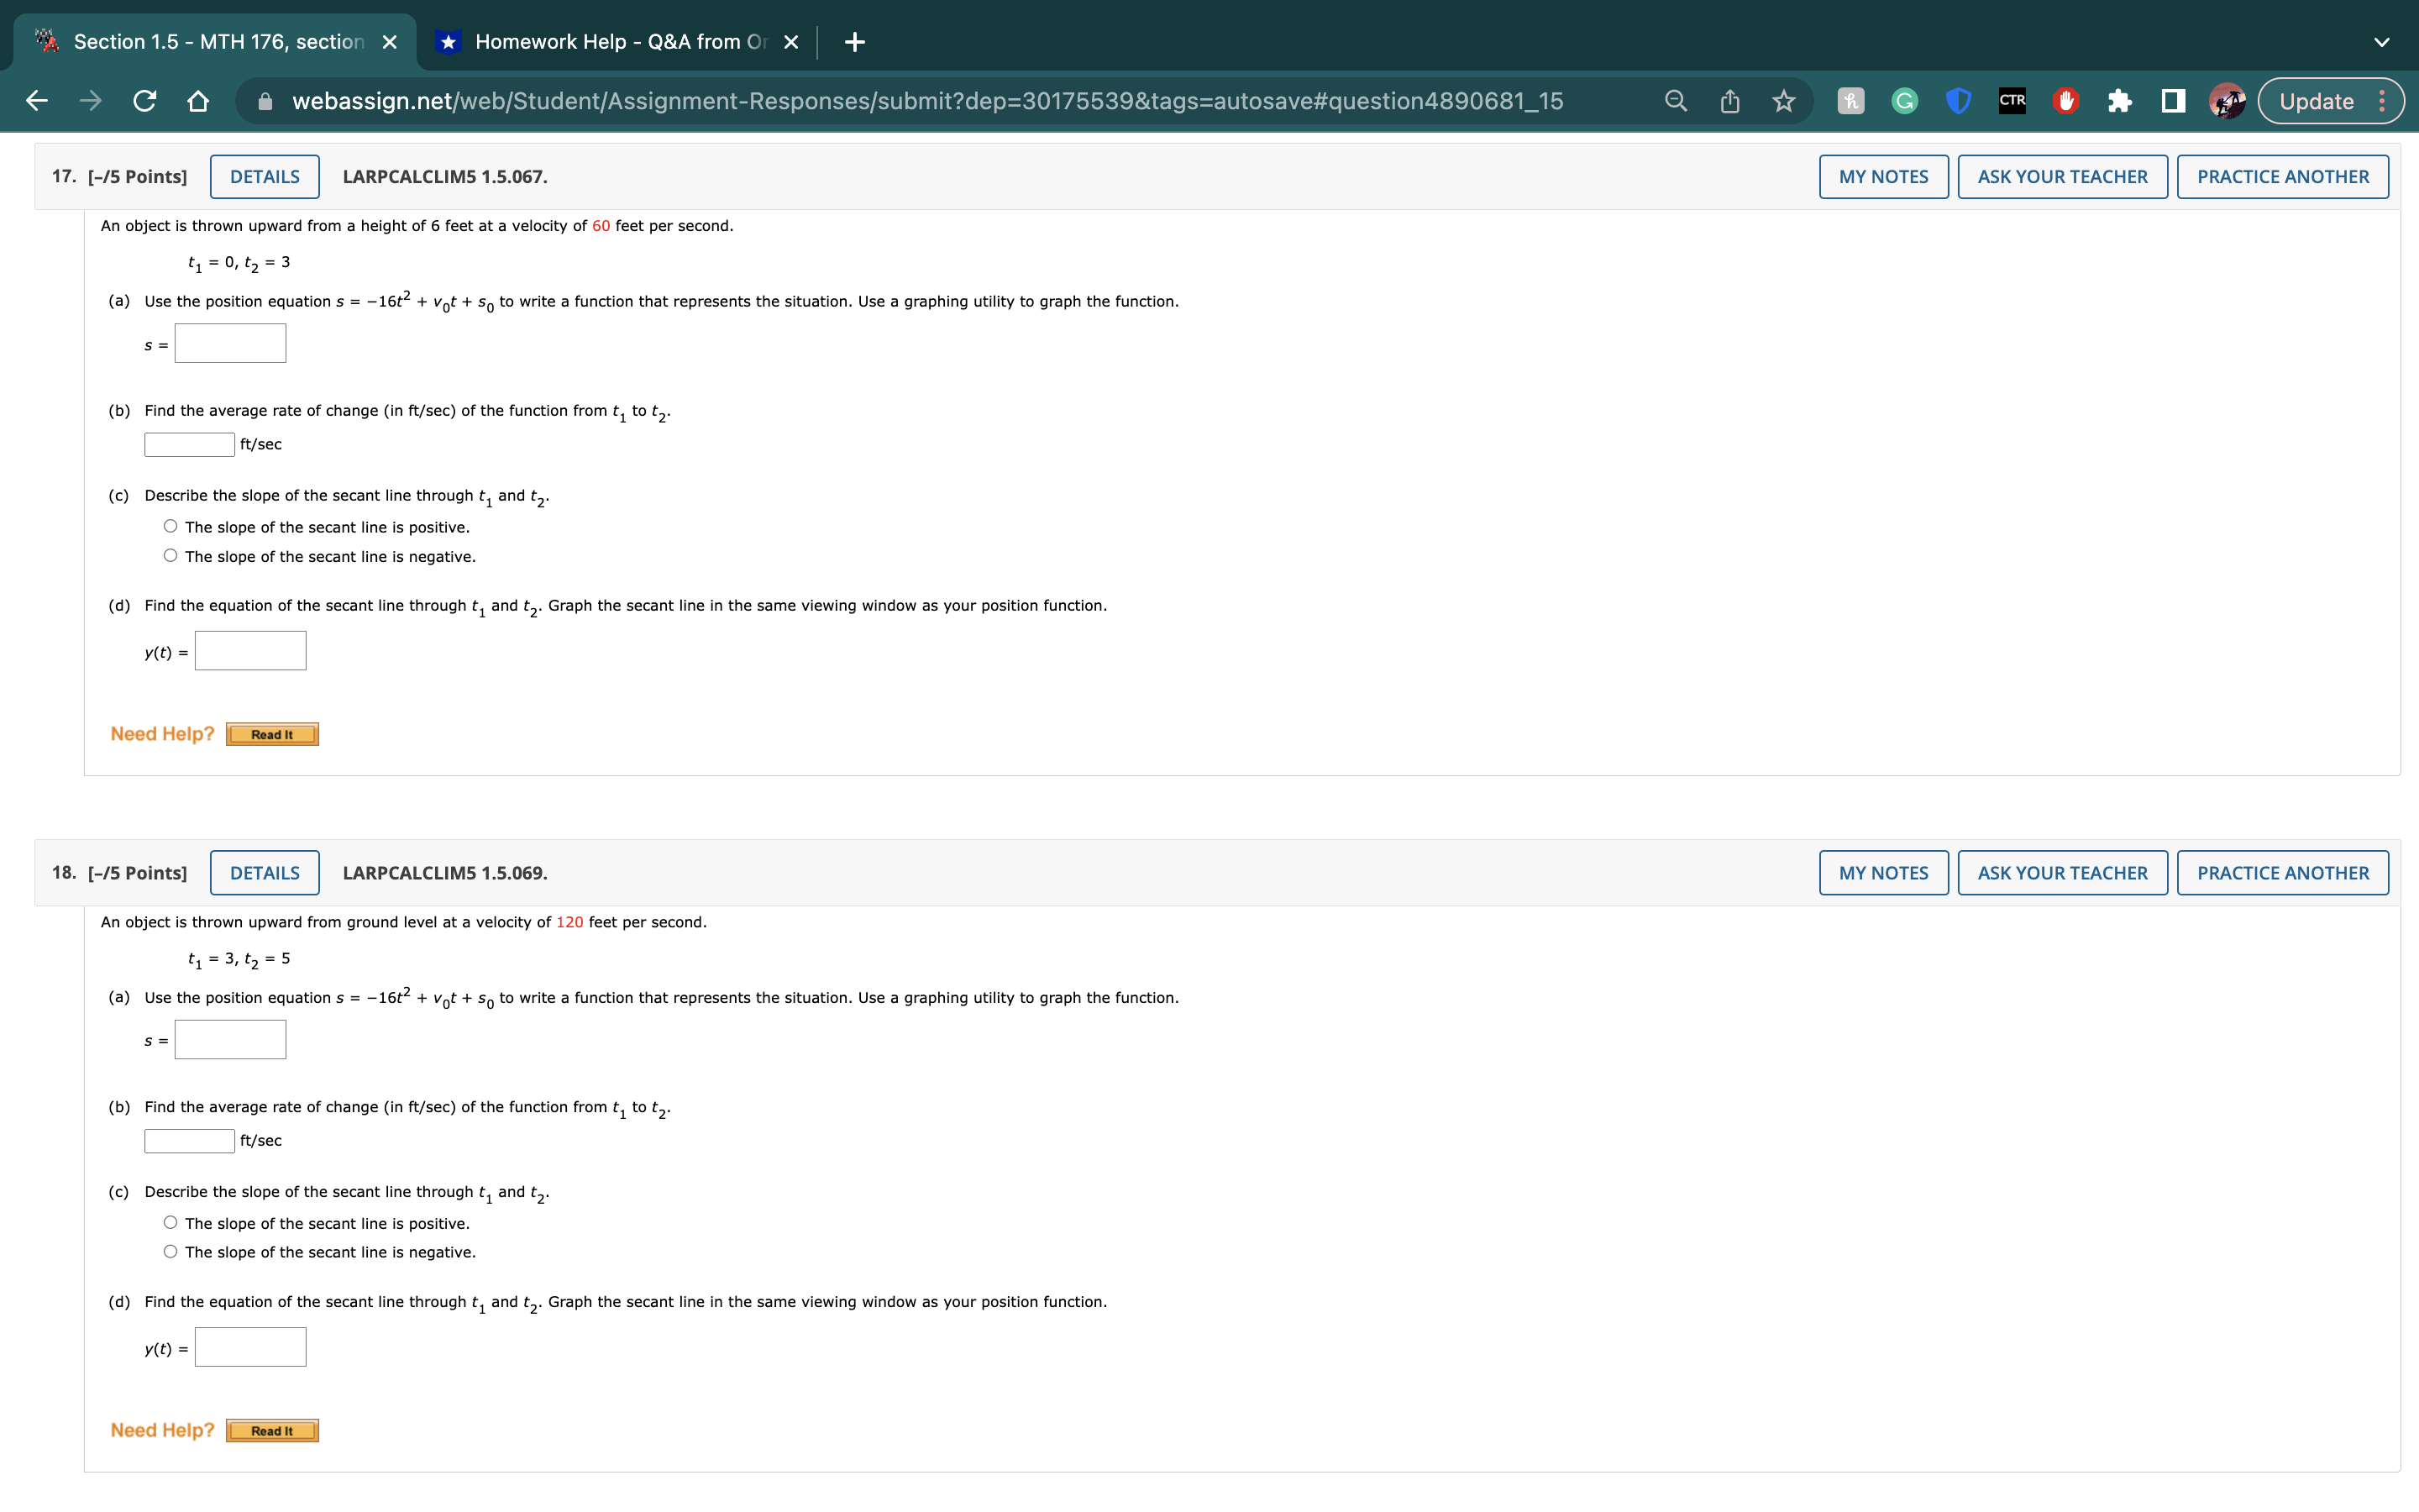Open a new browser tab
The width and height of the screenshot is (2419, 1512).
855,42
